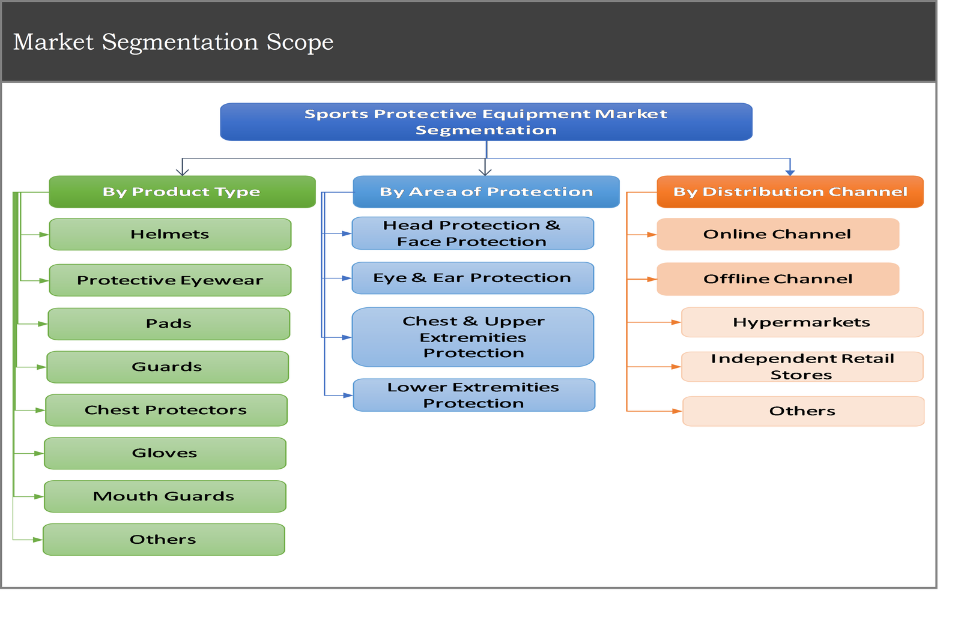Click the Gloves segment box
The width and height of the screenshot is (961, 638).
pos(165,453)
